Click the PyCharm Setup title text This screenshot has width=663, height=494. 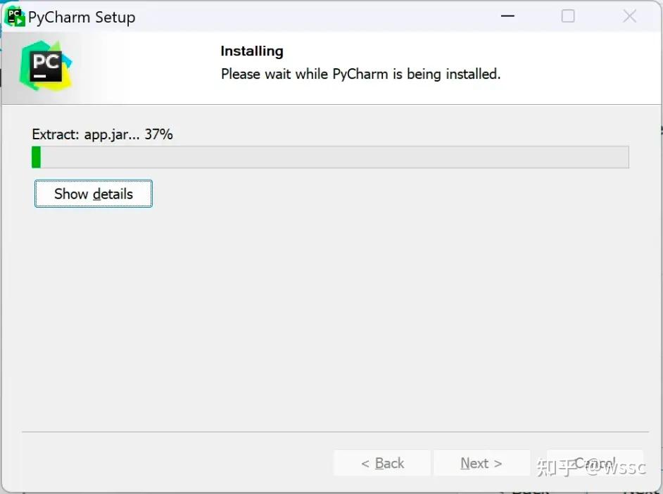click(x=82, y=17)
